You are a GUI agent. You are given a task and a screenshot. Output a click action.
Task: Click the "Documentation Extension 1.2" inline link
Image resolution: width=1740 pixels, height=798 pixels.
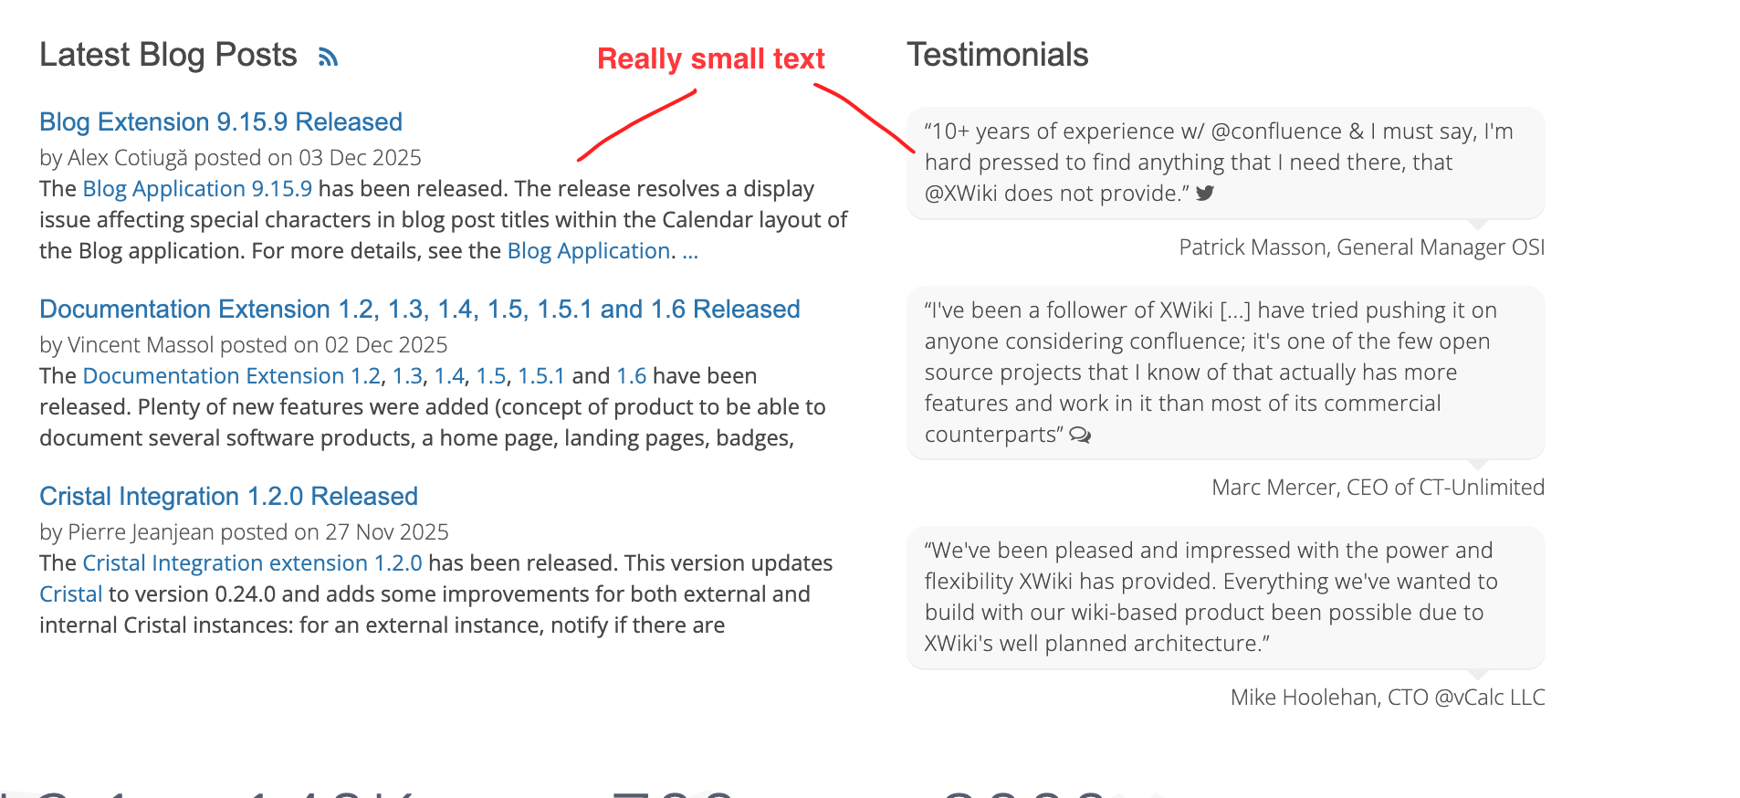click(x=231, y=376)
